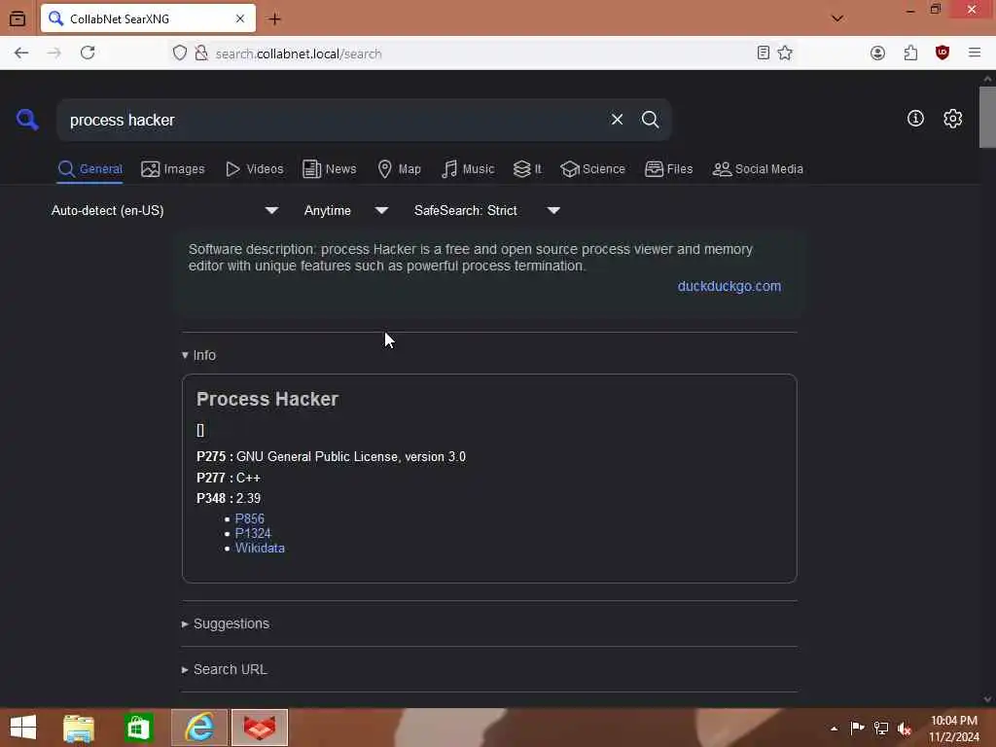Image resolution: width=996 pixels, height=747 pixels.
Task: Open the P1324 link
Action: tap(253, 534)
